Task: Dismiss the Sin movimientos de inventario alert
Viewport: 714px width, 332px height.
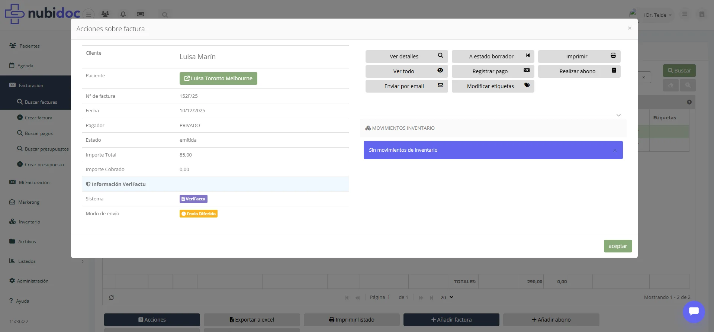Action: (615, 150)
